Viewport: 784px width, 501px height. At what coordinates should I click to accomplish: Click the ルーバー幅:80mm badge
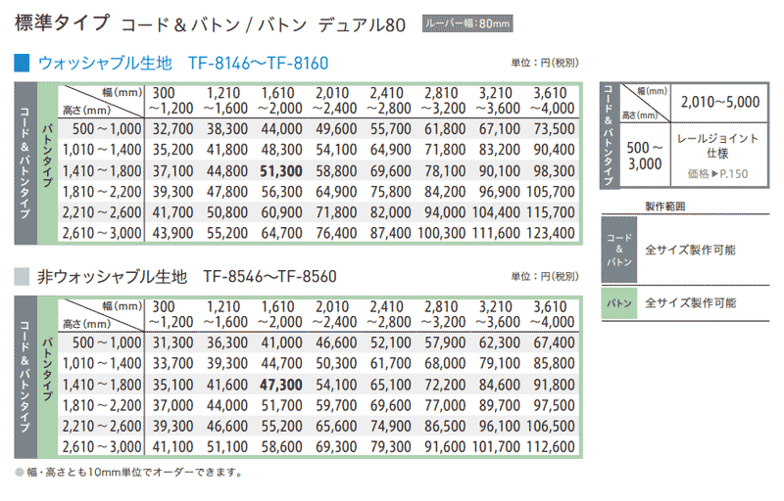click(x=467, y=23)
